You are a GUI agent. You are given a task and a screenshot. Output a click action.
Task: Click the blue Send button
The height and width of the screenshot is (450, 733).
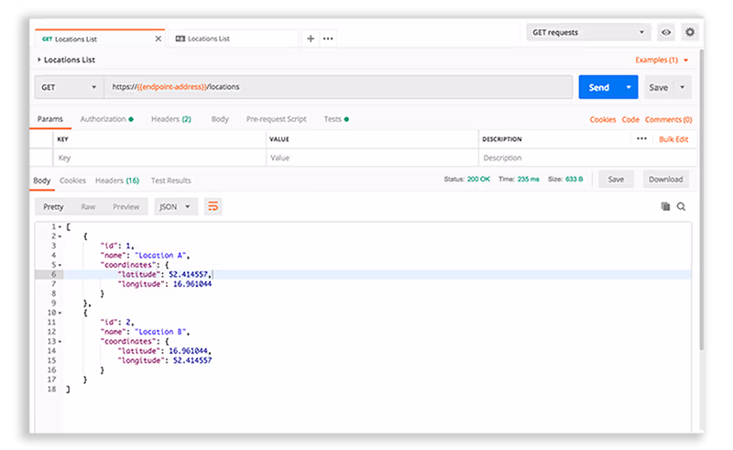coord(599,87)
